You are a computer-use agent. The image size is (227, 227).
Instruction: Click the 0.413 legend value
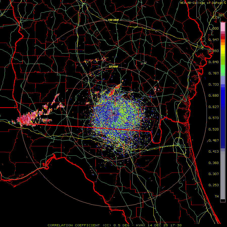(x=214, y=152)
